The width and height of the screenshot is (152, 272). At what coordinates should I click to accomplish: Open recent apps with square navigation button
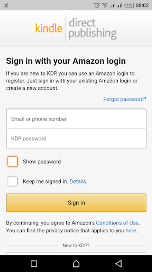(34, 264)
